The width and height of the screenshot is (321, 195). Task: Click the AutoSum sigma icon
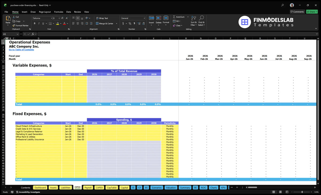click(174, 17)
